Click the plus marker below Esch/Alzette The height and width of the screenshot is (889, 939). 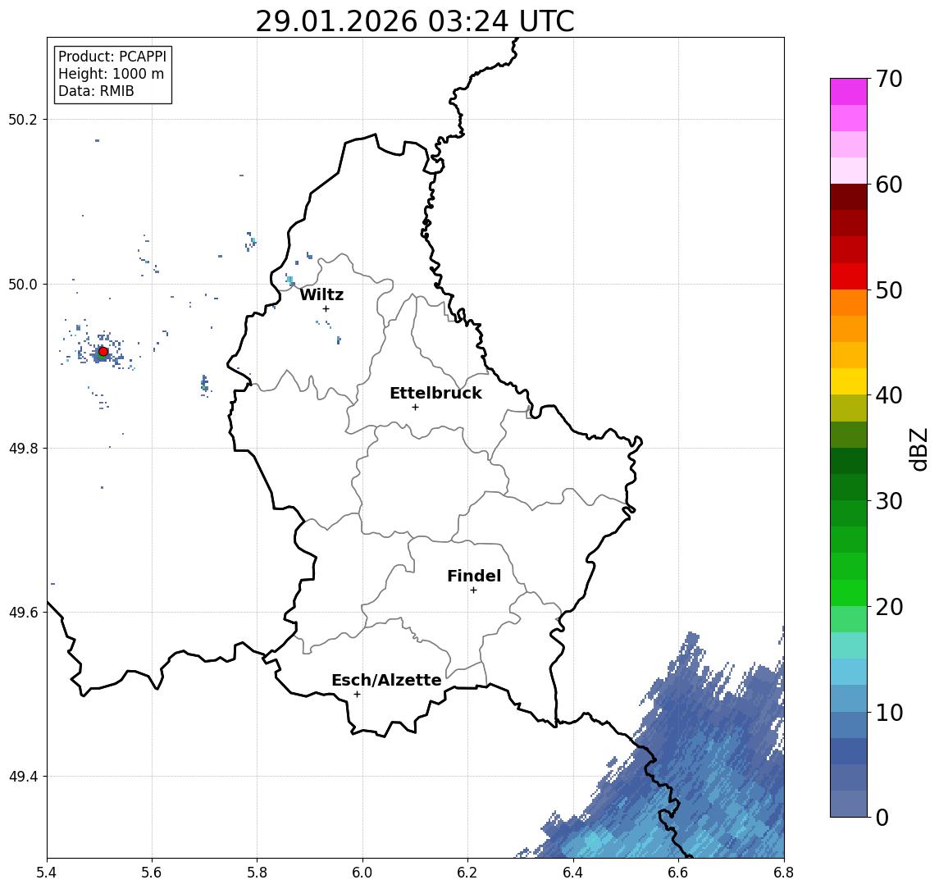357,695
